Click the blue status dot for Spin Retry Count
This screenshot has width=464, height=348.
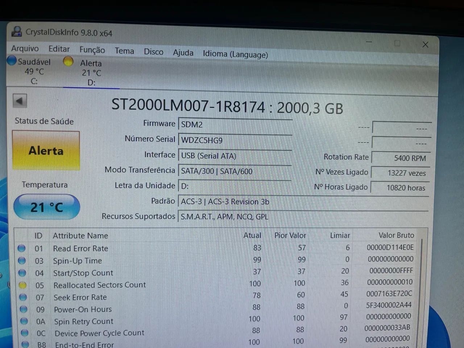[24, 321]
